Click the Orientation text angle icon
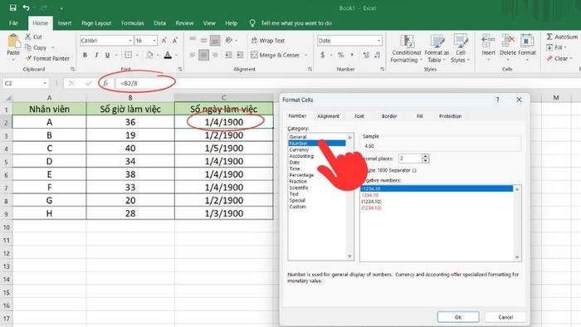 coord(229,40)
